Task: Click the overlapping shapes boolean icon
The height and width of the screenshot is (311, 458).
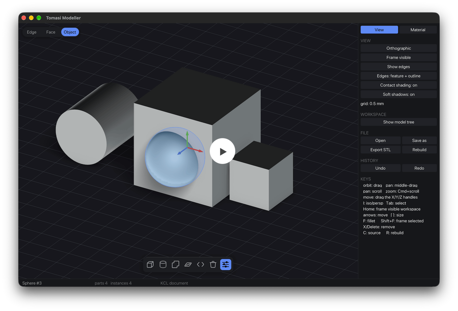Action: (176, 264)
